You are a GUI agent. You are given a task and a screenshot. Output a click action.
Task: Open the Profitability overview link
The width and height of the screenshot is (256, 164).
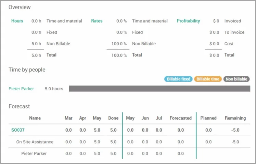tap(188, 21)
